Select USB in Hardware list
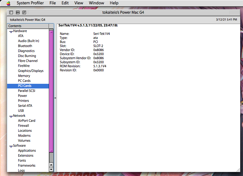 coord(21,111)
